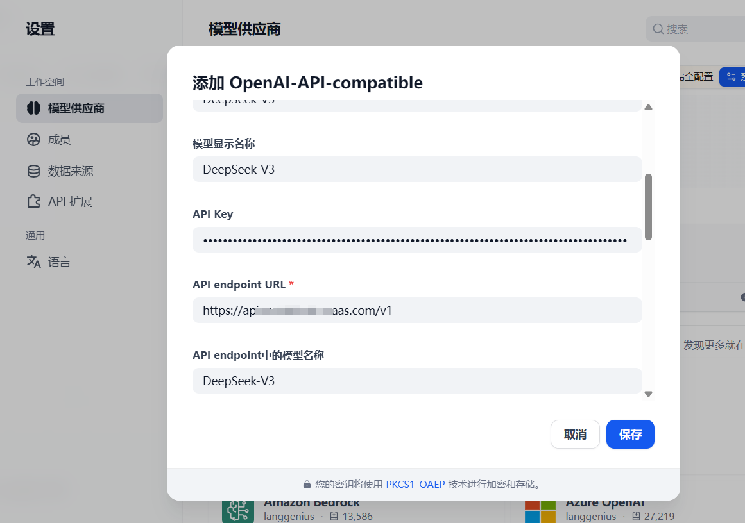
Task: Click the dialog scrollbar down arrow
Action: pos(648,394)
